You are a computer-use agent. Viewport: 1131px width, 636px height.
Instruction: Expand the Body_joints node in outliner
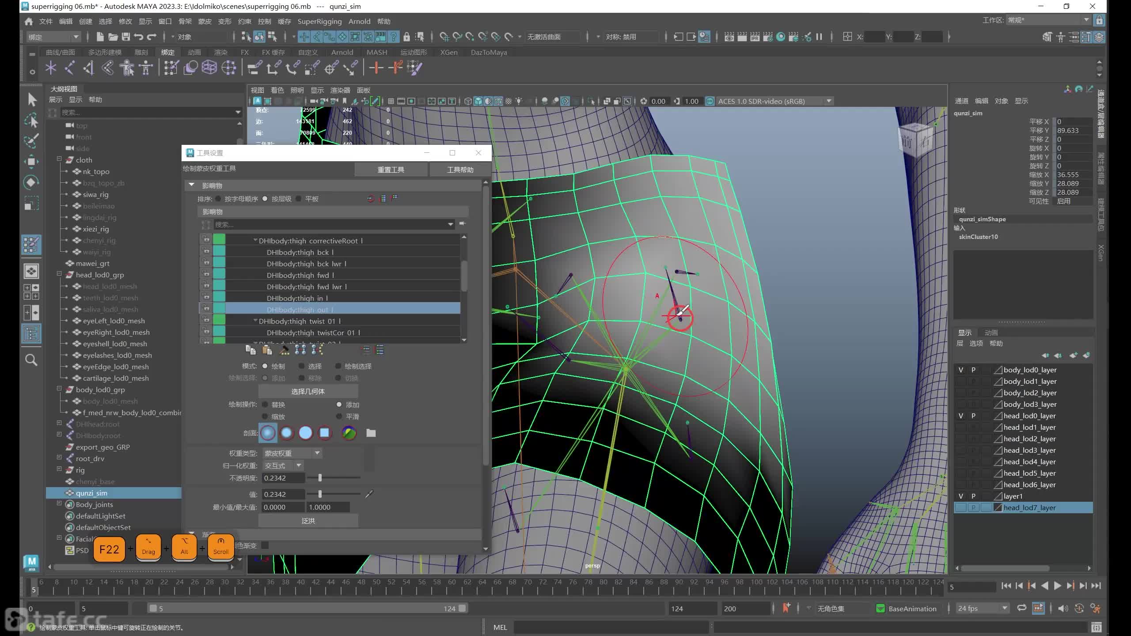tap(59, 503)
